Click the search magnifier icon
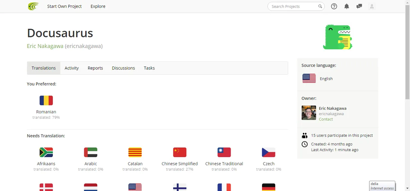Image resolution: width=410 pixels, height=191 pixels. [x=320, y=6]
